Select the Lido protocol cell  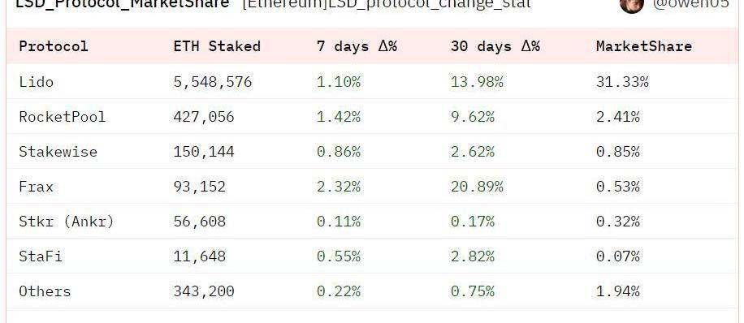pos(36,82)
